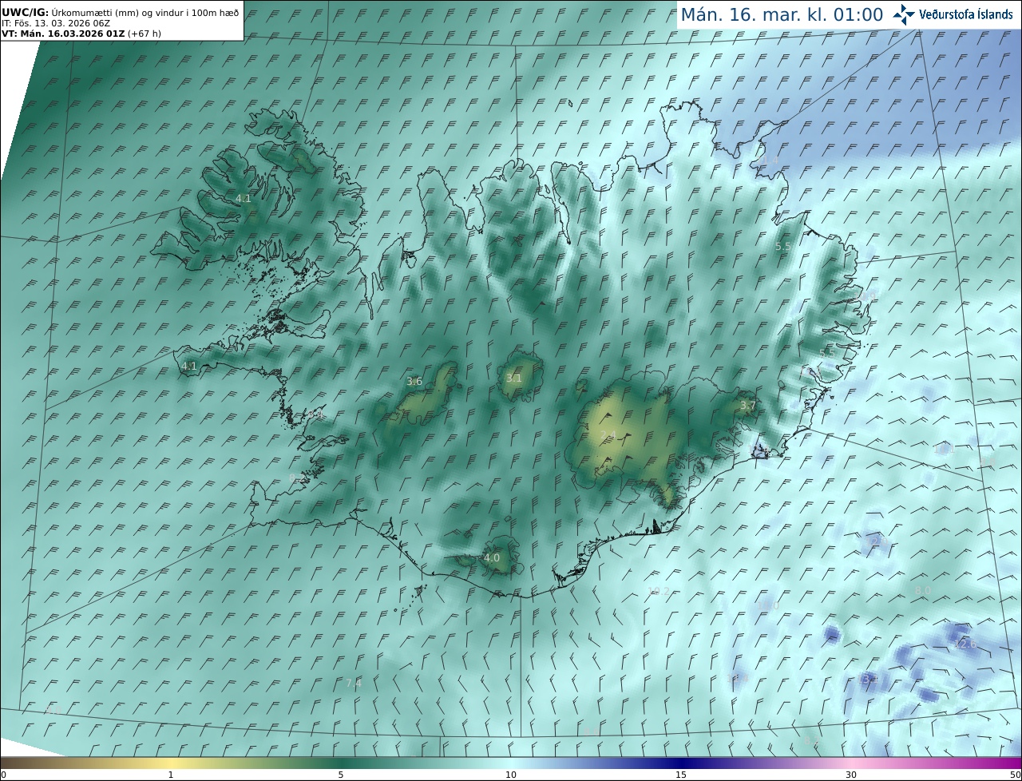Click the 50 tick on the color scale
1022x781 pixels.
click(1015, 775)
